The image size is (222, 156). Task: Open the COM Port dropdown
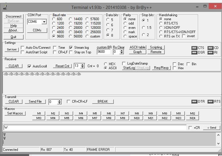tap(44, 22)
